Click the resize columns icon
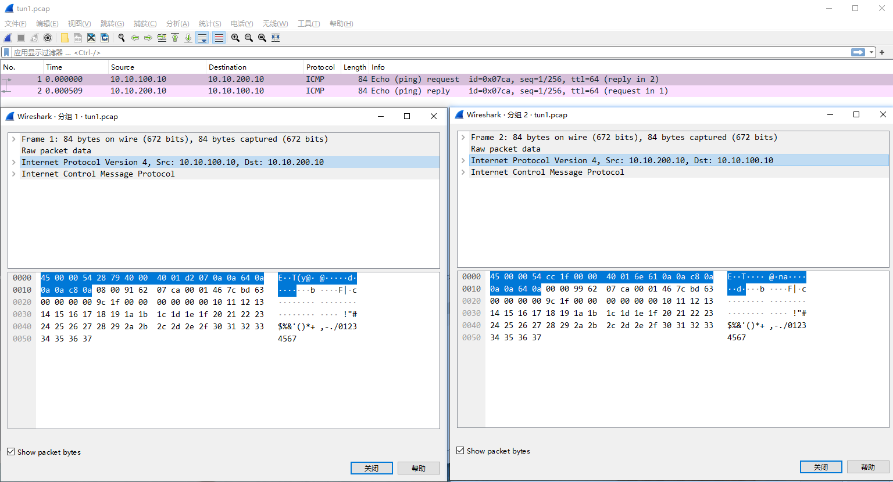Viewport: 893px width, 482px height. click(x=276, y=38)
